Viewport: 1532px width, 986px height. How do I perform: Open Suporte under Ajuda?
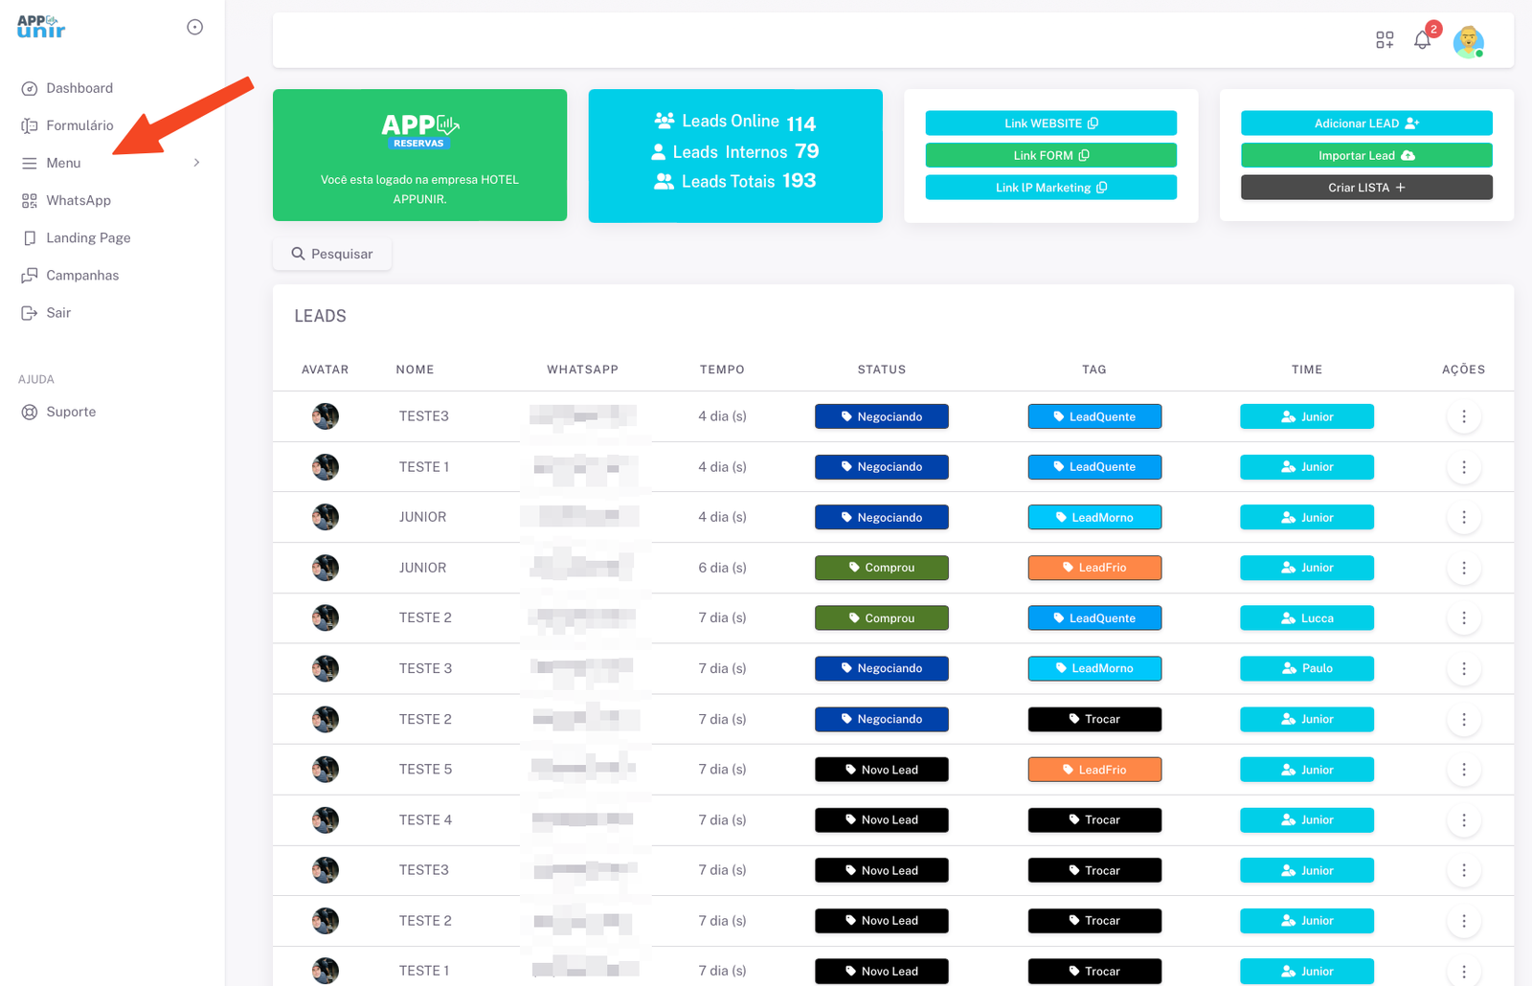pos(71,412)
